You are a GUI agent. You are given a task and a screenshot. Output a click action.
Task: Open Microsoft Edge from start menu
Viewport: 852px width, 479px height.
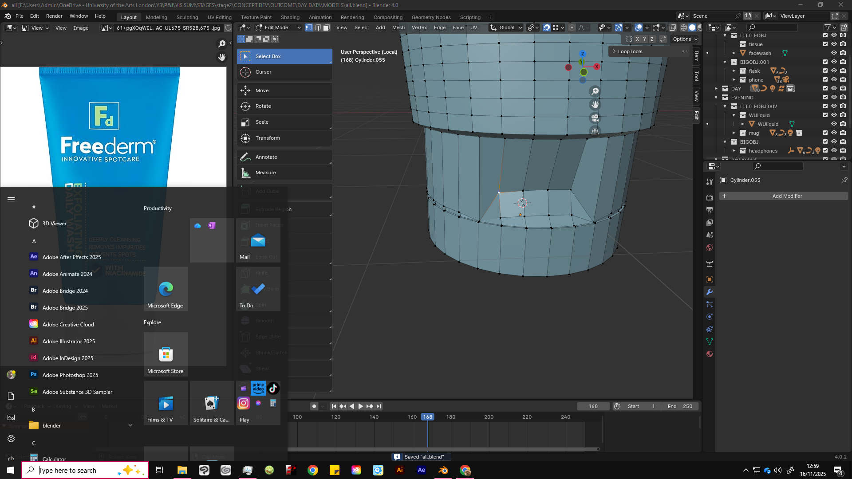pyautogui.click(x=166, y=289)
